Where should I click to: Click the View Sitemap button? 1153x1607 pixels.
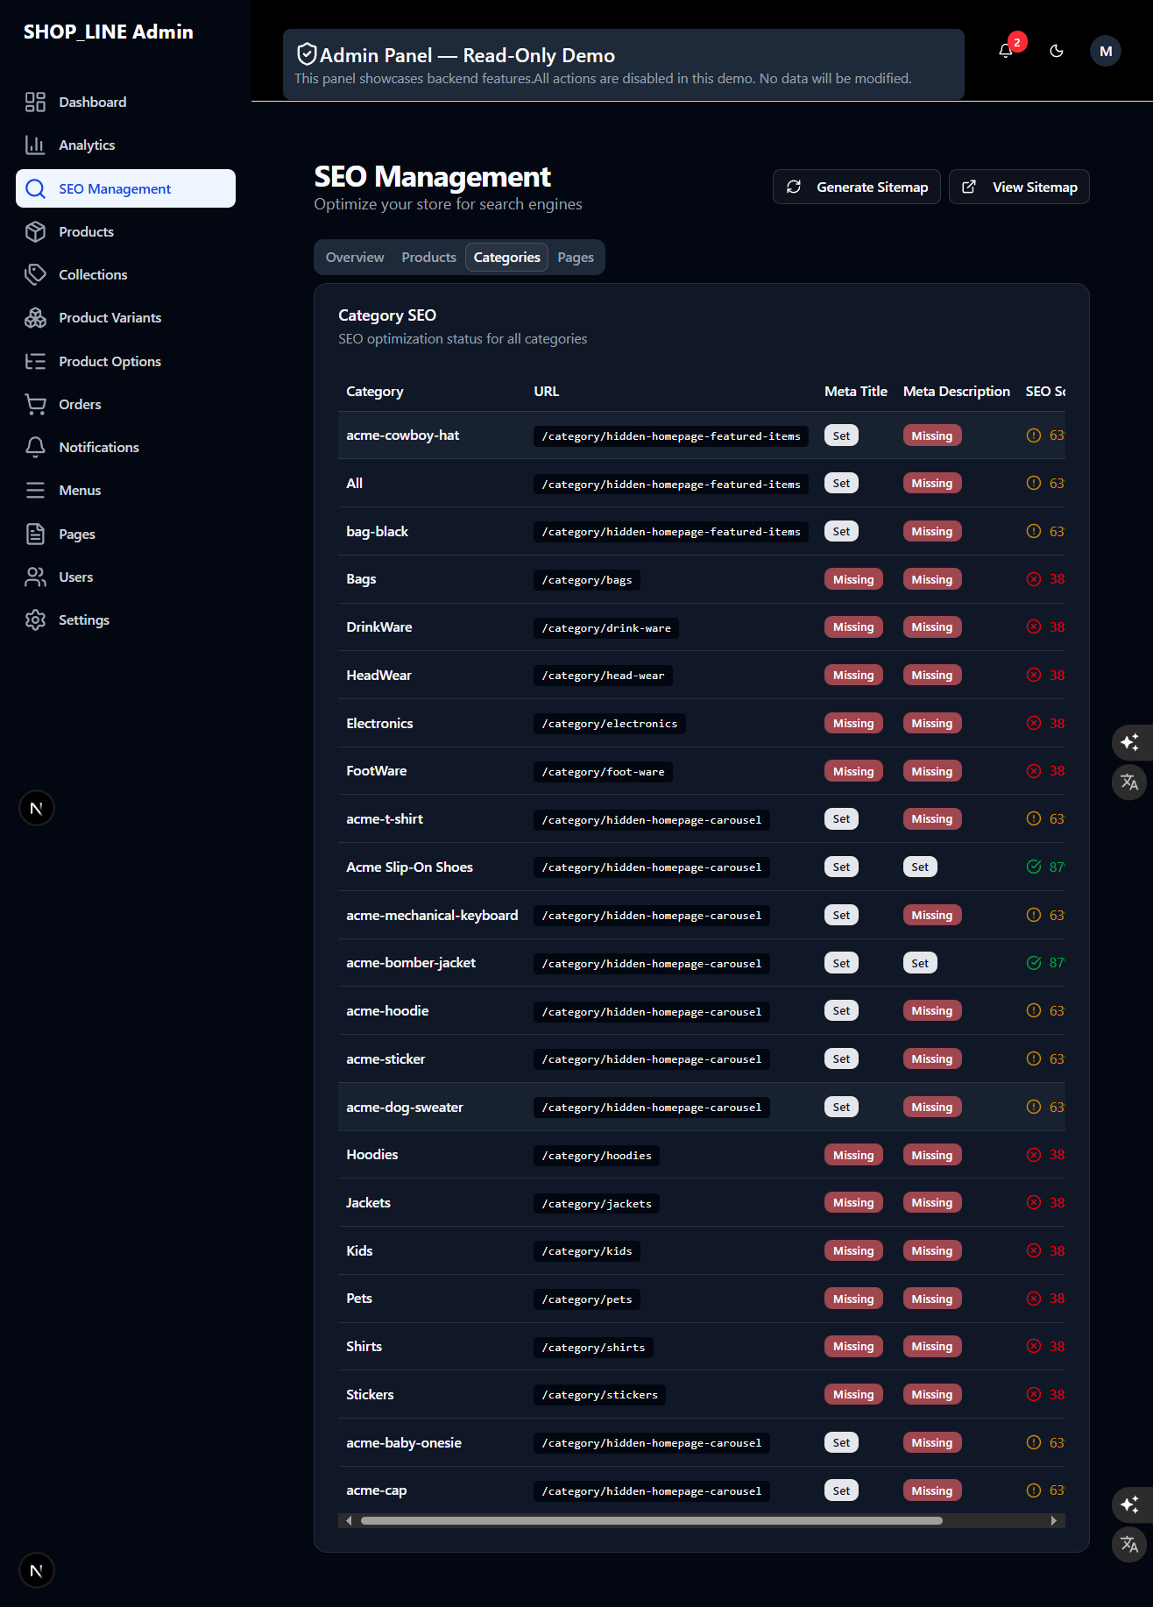[x=1019, y=187]
